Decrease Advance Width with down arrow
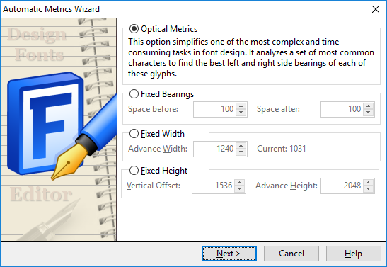The height and width of the screenshot is (267, 387). click(x=241, y=152)
